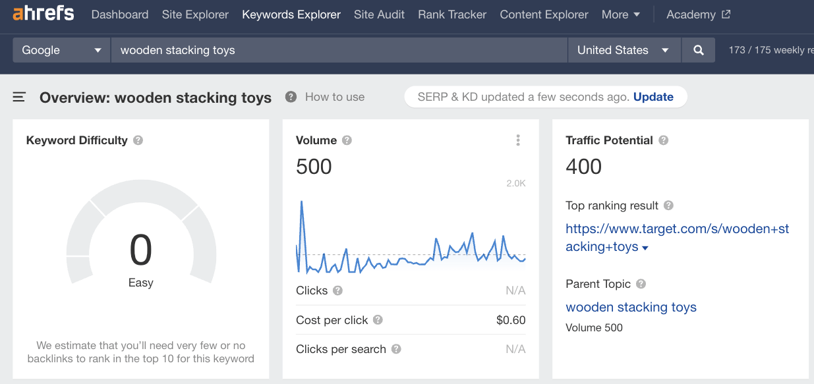Screen dimensions: 814x384
Task: Click the Keyword Difficulty help icon
Action: tap(137, 140)
